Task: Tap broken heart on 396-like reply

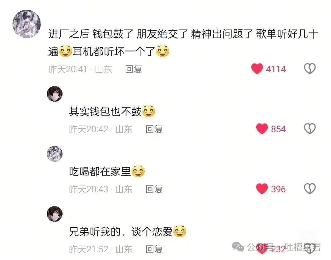Action: click(x=310, y=189)
